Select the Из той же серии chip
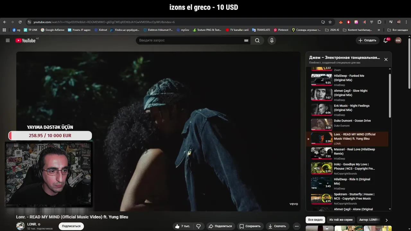Screen dimensions: 411x231 coord(341,220)
